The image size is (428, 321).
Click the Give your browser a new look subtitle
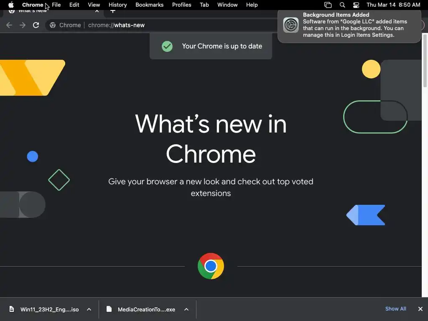[x=211, y=187]
